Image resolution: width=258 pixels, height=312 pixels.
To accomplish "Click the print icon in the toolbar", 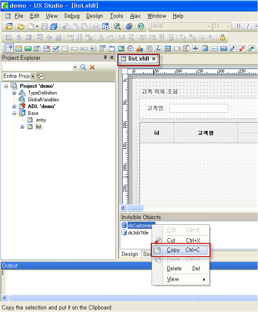I will coord(96,26).
